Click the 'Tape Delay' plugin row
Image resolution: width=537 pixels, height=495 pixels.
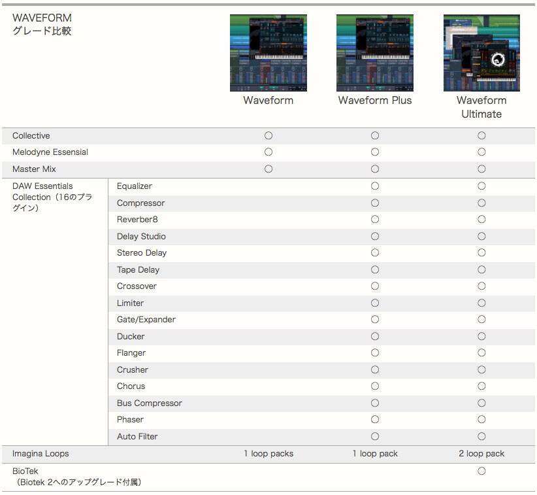[x=321, y=270]
